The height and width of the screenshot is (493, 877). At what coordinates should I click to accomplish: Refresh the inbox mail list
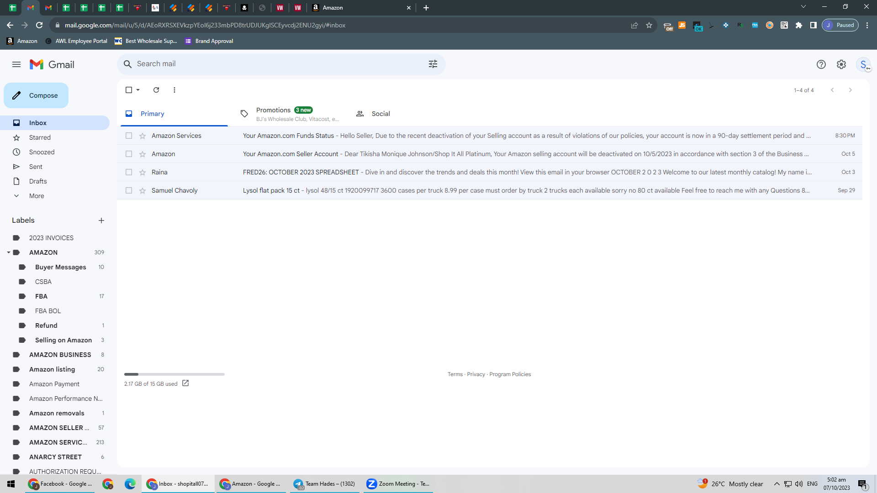[x=156, y=90]
